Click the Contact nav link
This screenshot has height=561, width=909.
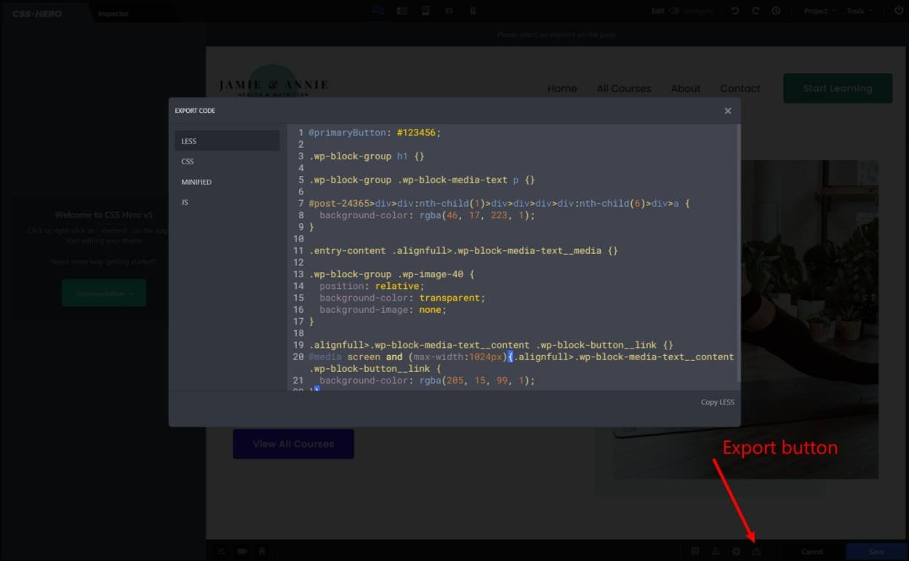click(x=740, y=88)
